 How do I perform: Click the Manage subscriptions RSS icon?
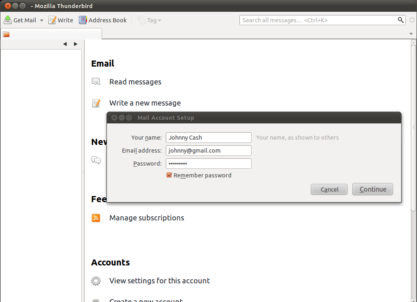(x=96, y=218)
